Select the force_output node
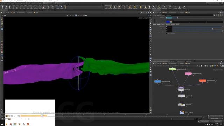224x126 pixels. [182, 113]
